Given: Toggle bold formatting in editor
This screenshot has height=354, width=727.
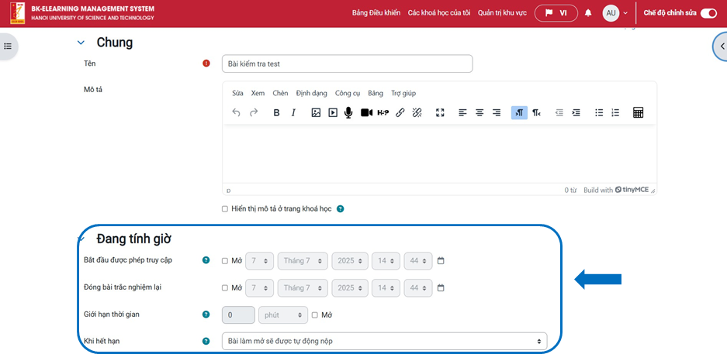Looking at the screenshot, I should (276, 112).
